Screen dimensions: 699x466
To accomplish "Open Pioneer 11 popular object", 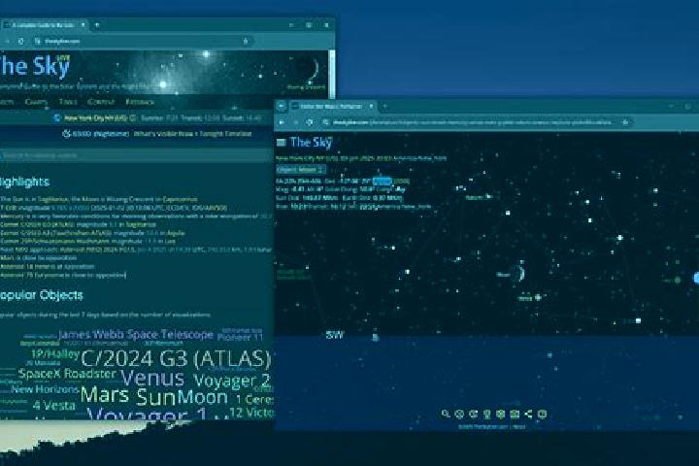I will 240,338.
